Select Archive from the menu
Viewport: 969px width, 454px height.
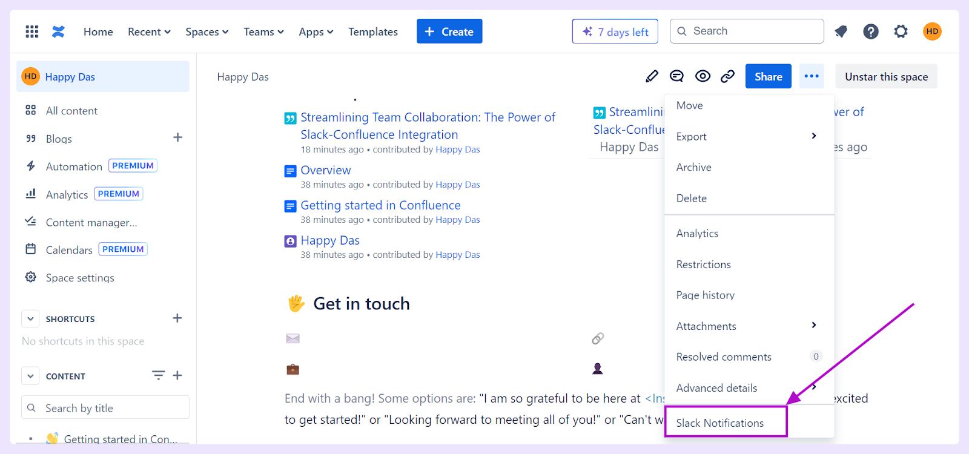(x=749, y=167)
